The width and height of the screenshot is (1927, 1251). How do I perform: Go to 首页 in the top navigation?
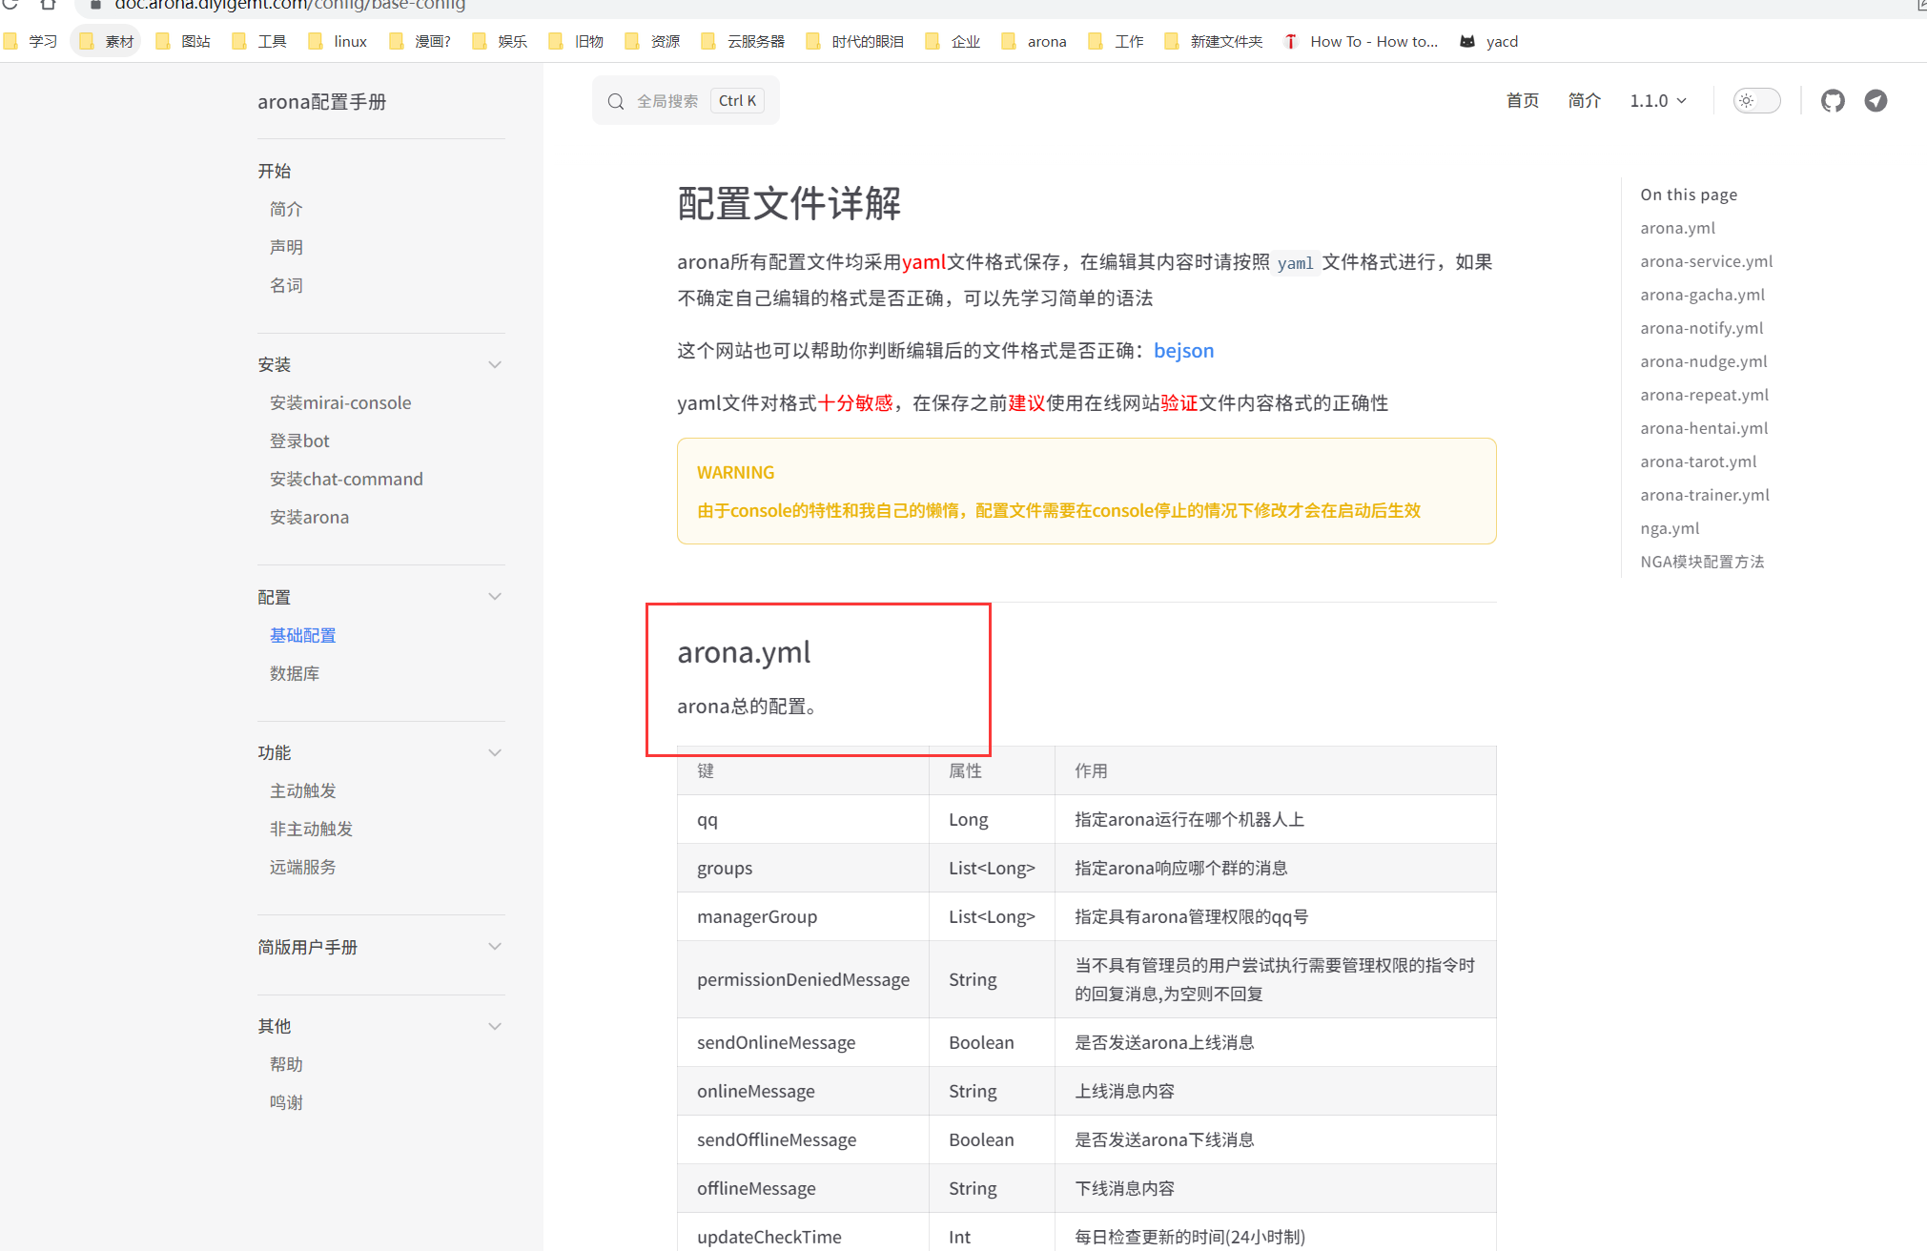(x=1522, y=100)
